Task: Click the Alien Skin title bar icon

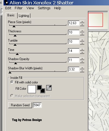Action: 7,3
